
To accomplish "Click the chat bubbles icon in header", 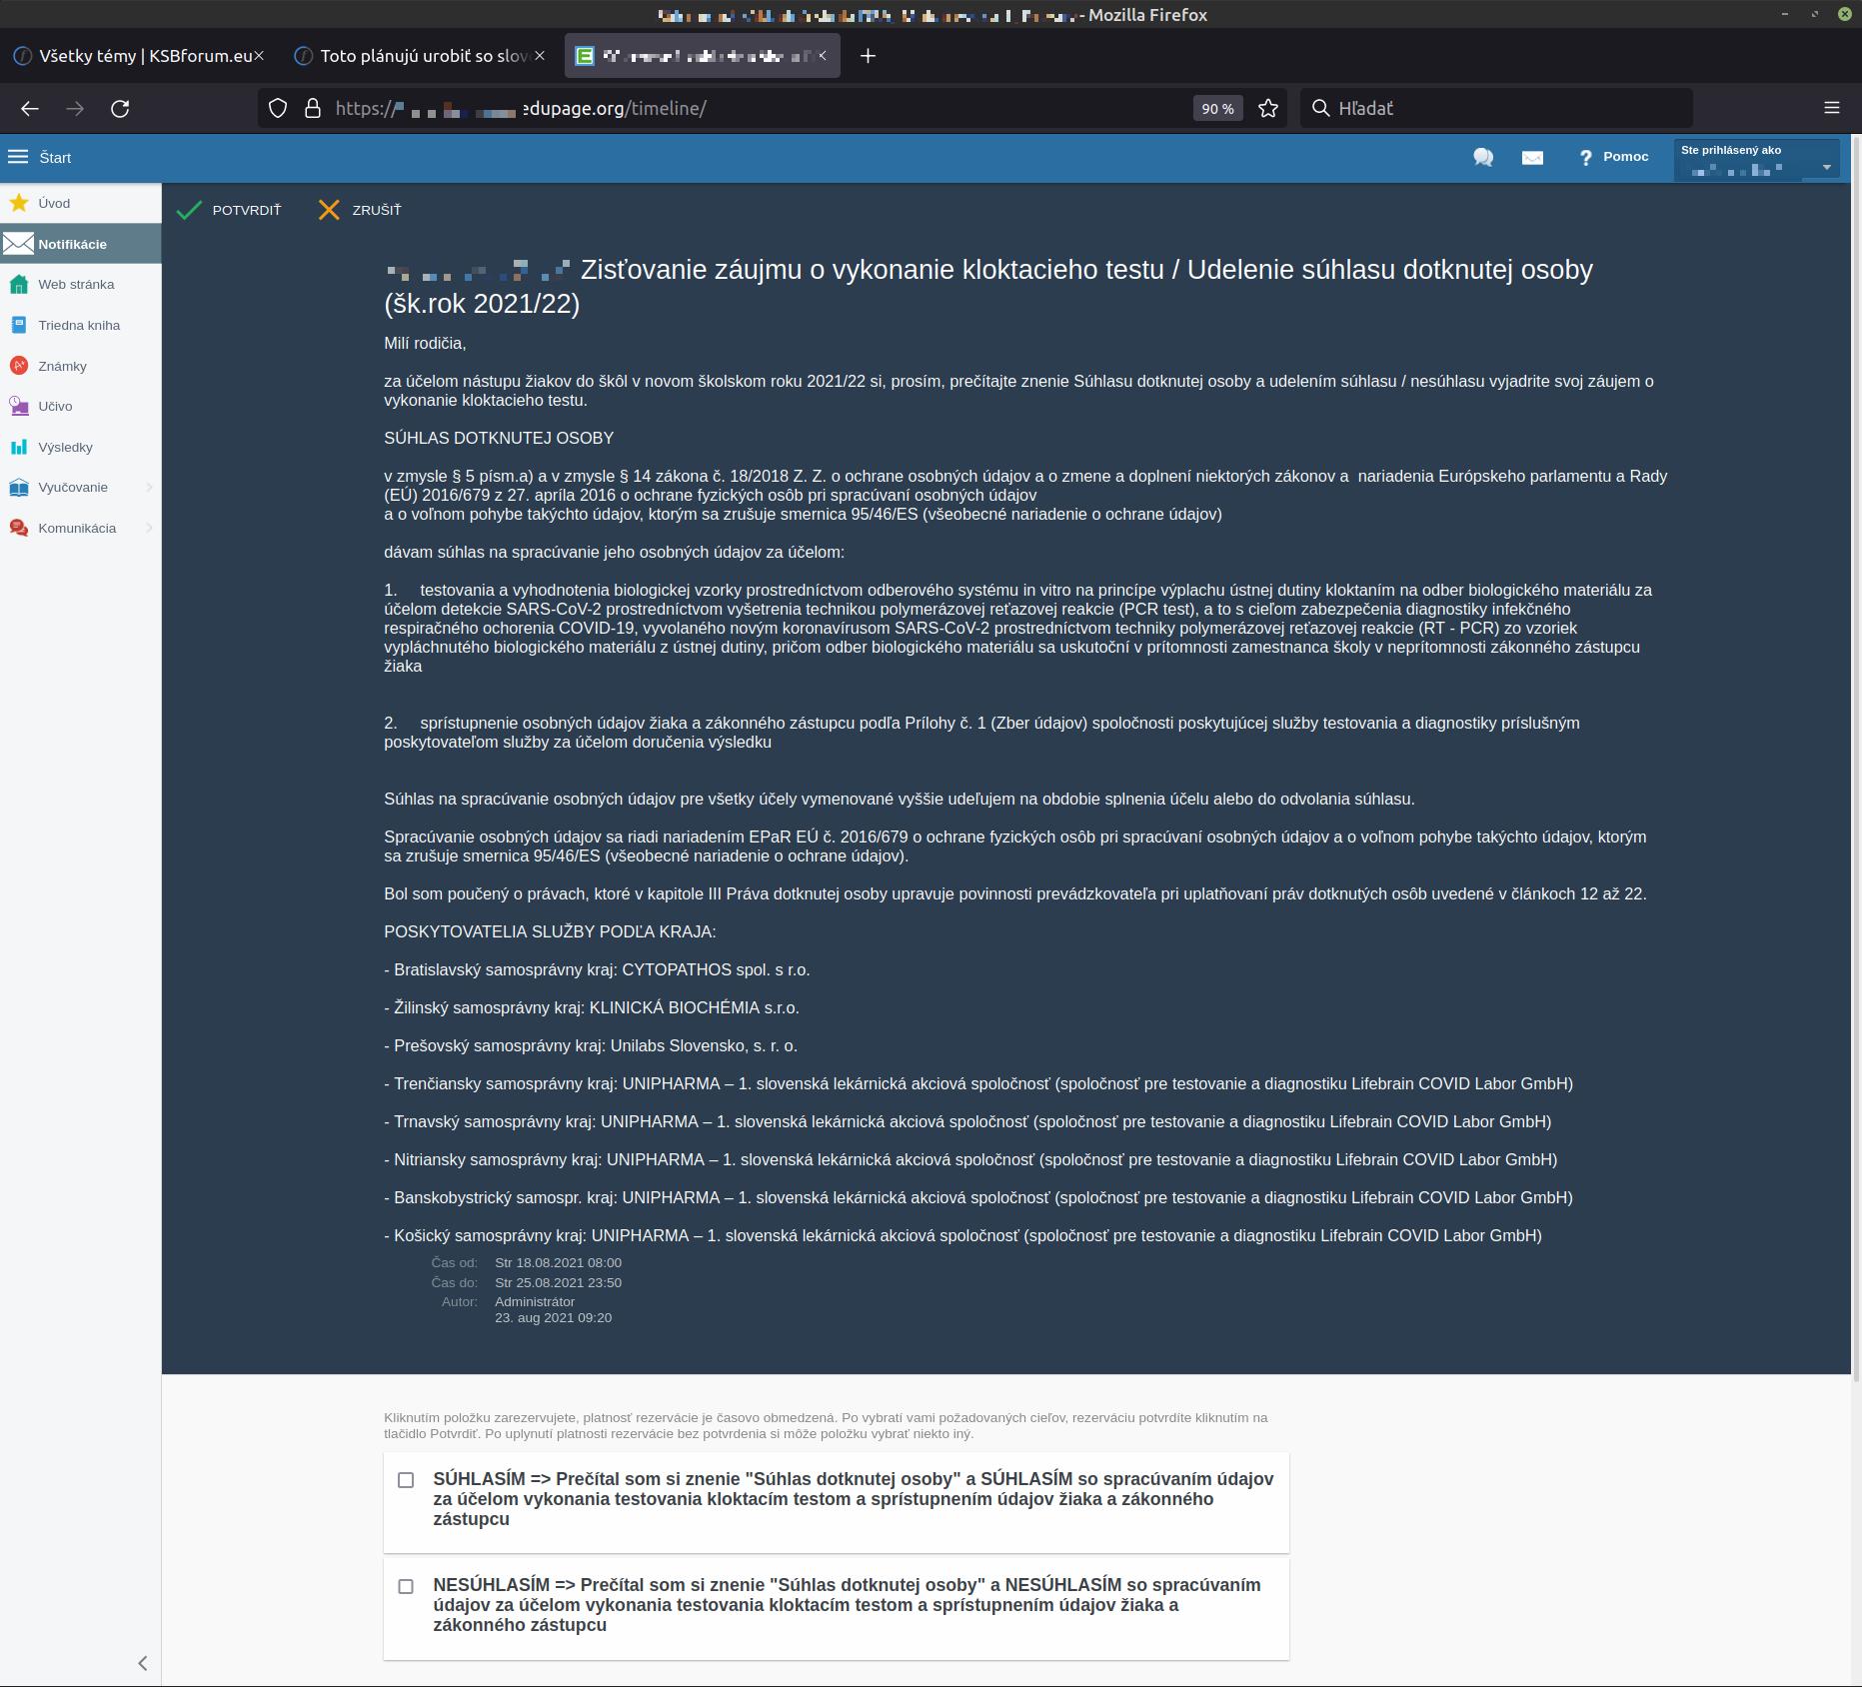I will click(x=1483, y=158).
